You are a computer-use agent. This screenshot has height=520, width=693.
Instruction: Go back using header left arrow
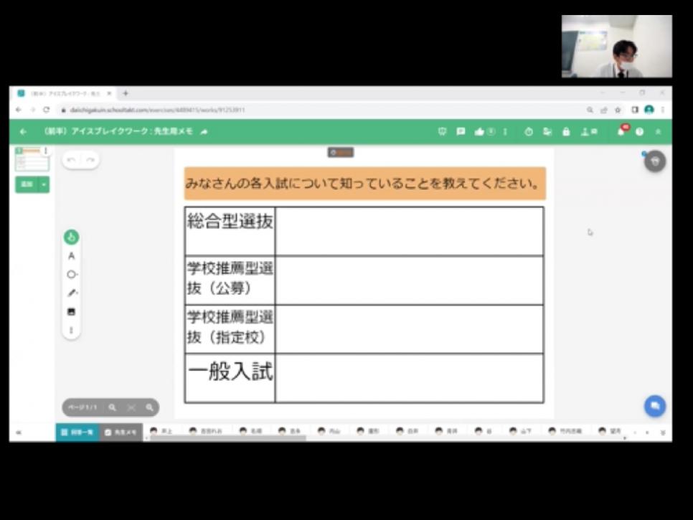coord(23,132)
